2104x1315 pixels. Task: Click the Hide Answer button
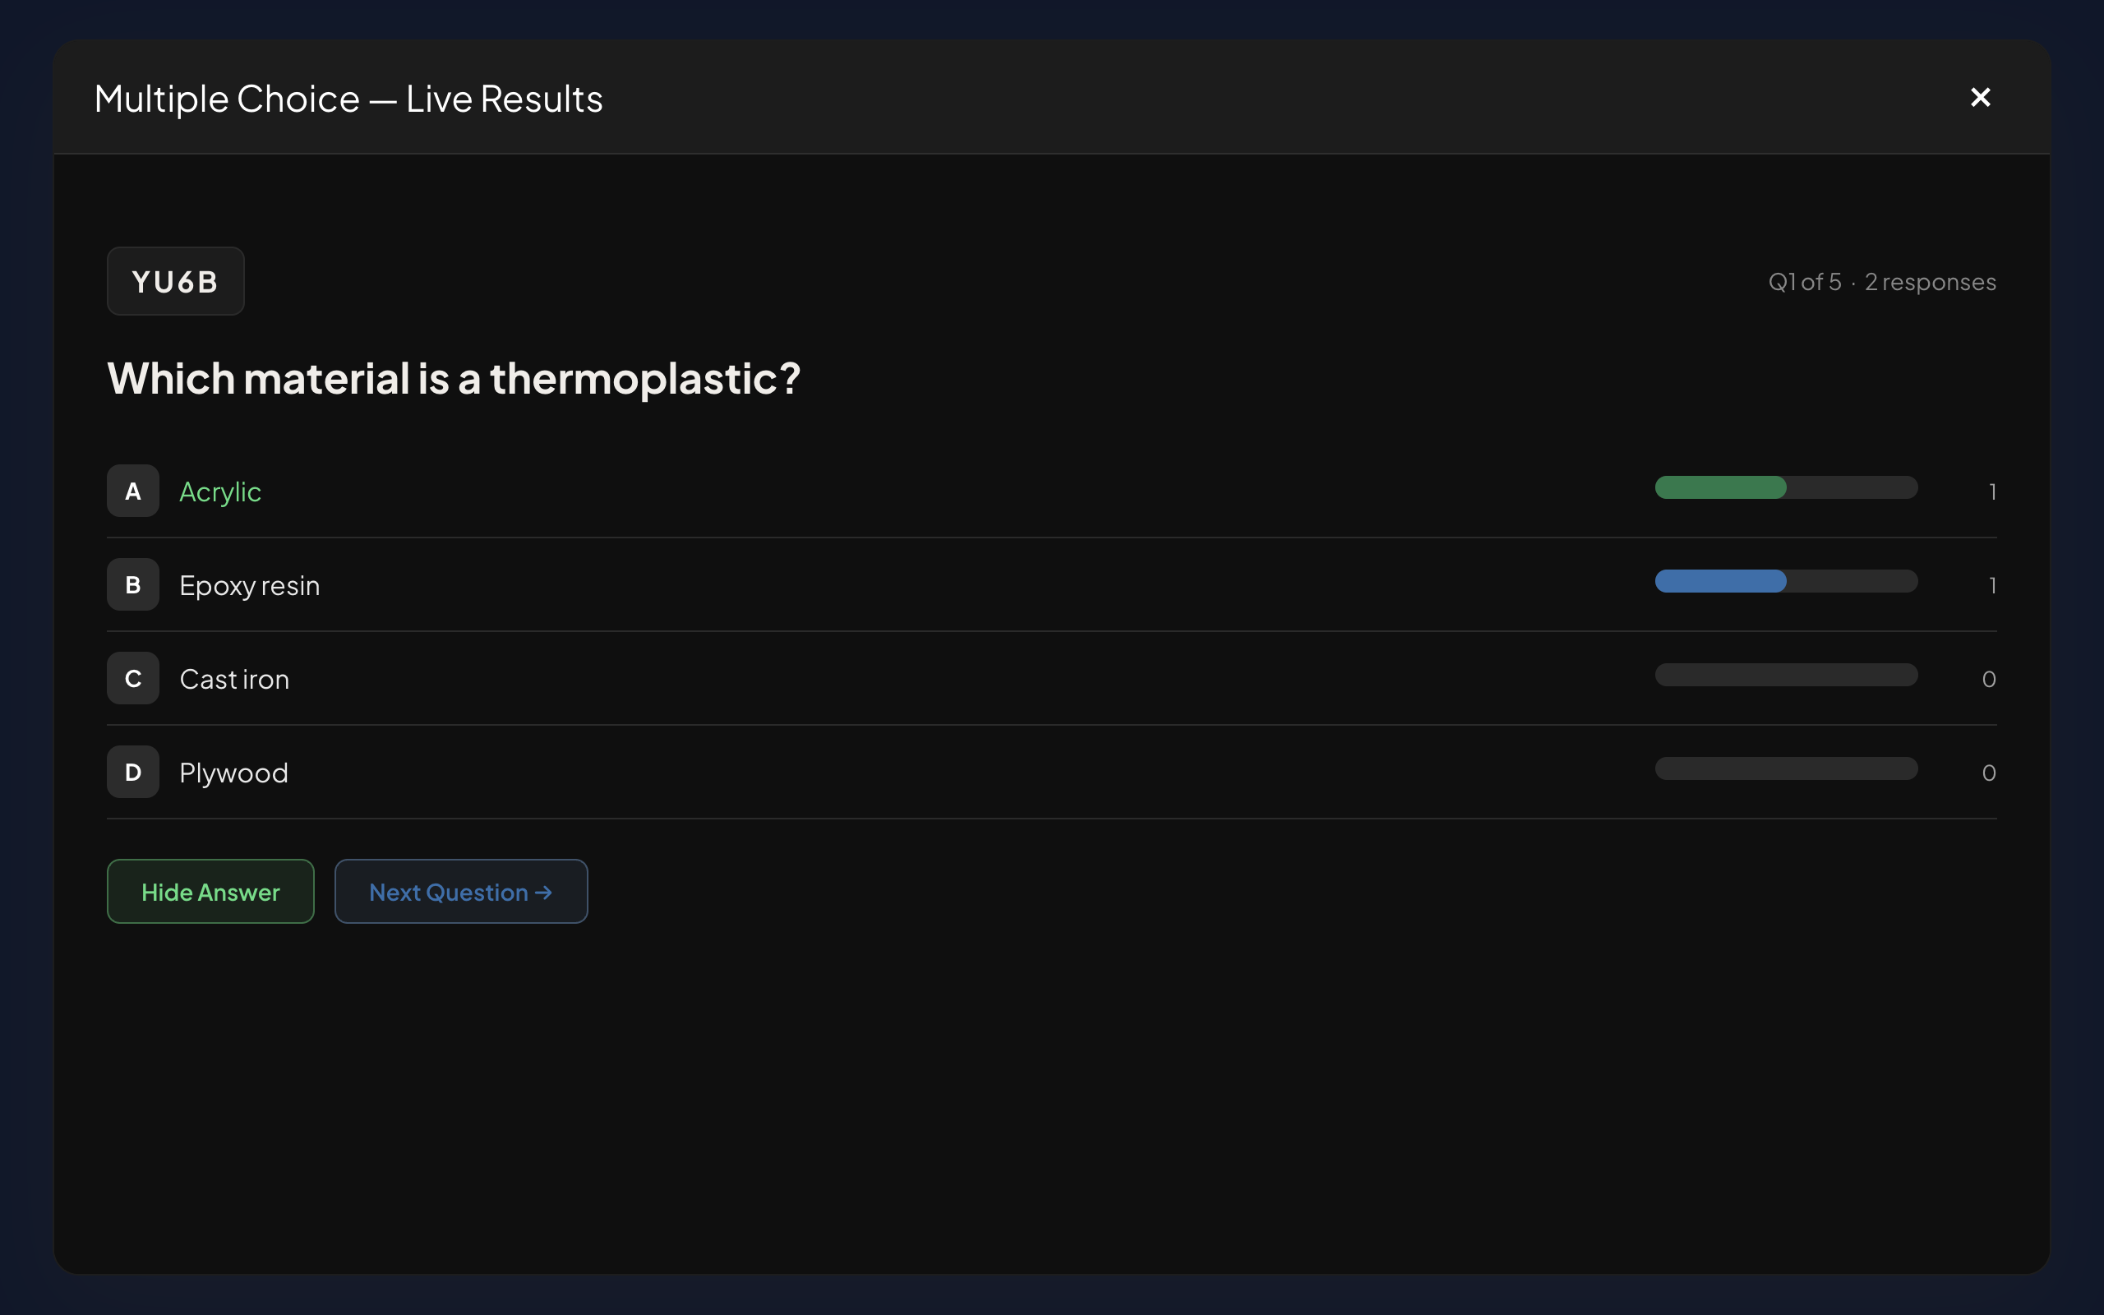pyautogui.click(x=210, y=892)
